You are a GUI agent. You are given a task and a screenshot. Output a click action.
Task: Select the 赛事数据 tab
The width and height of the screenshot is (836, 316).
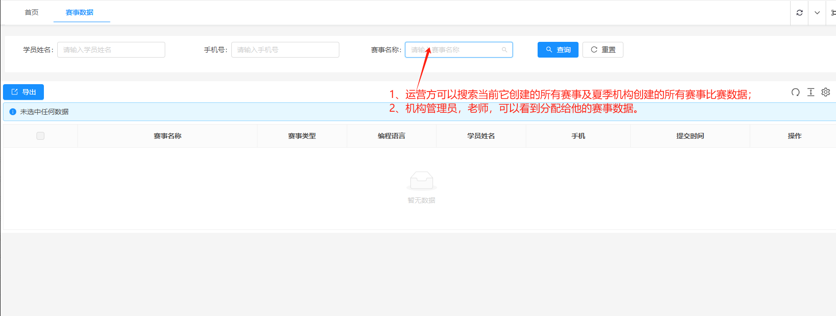[x=79, y=12]
